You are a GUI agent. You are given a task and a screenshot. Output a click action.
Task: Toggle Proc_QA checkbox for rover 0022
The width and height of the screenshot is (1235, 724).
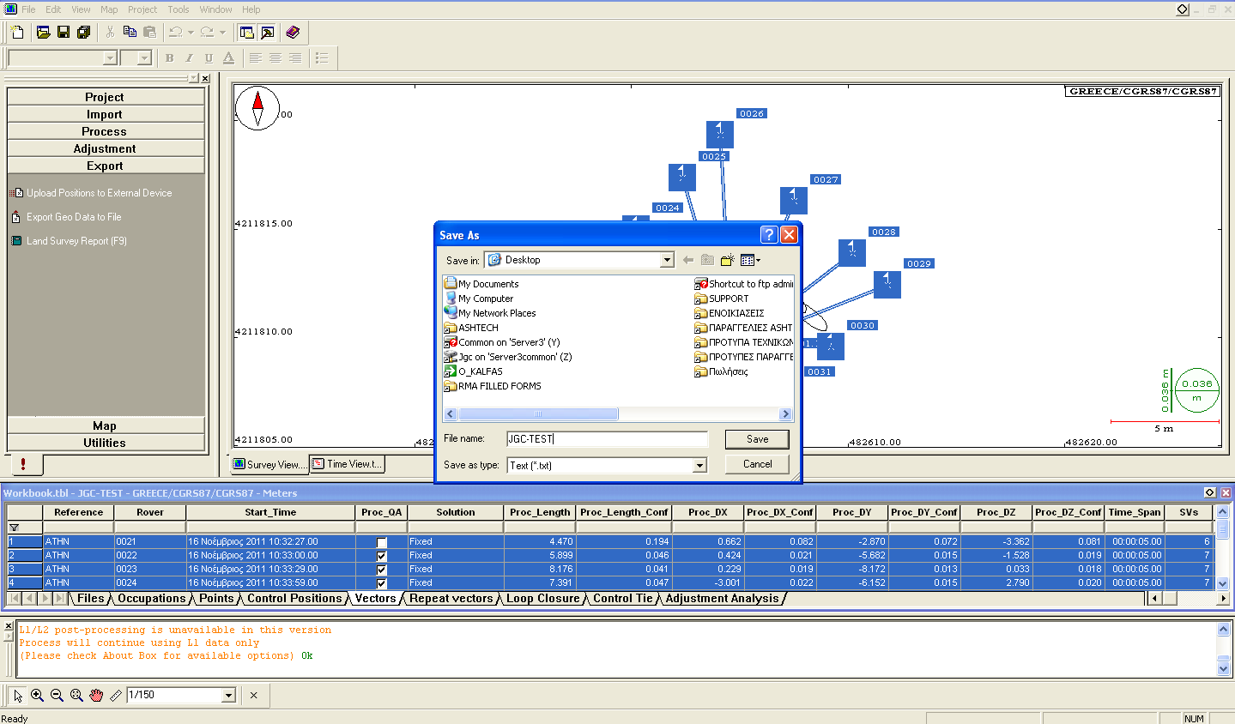point(381,556)
